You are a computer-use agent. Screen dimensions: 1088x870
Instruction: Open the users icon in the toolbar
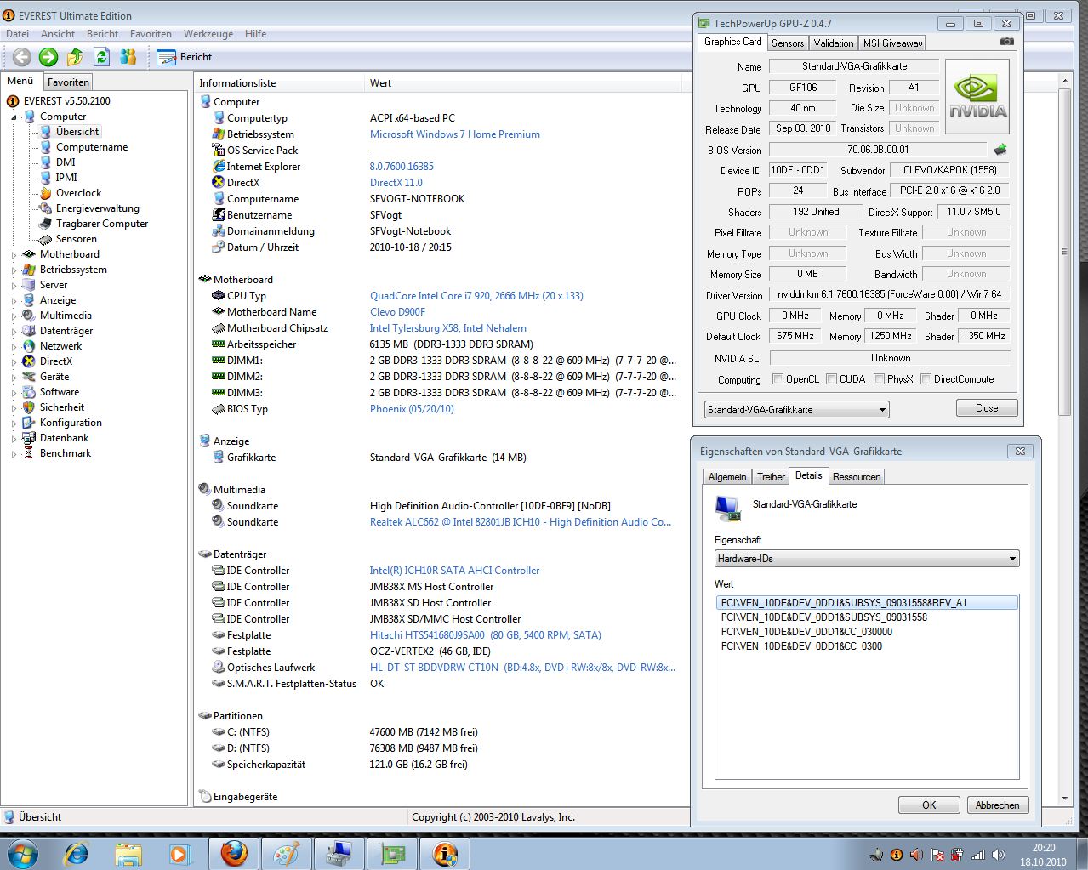128,57
